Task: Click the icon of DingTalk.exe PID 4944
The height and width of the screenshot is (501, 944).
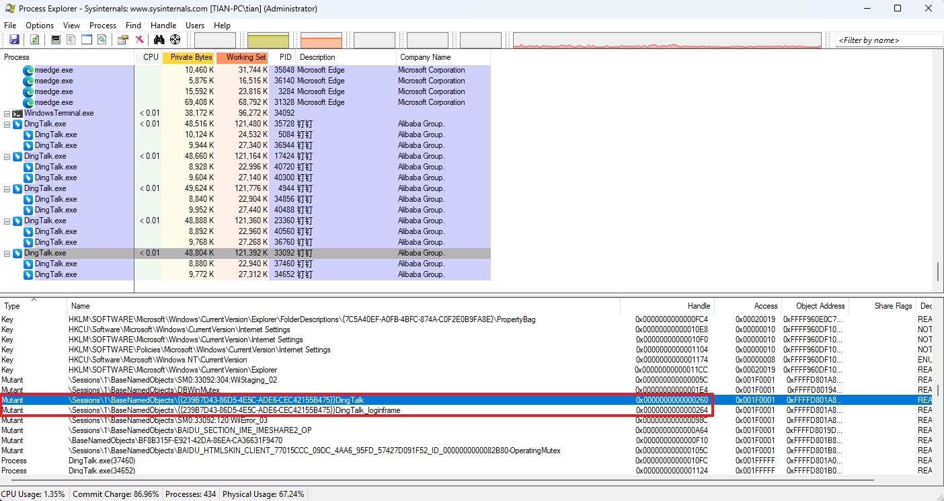Action: click(18, 188)
